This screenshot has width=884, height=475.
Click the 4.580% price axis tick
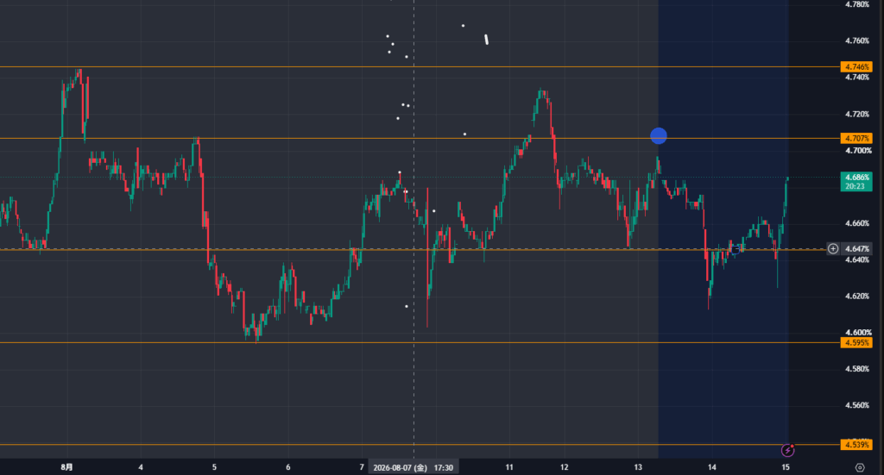tap(857, 369)
